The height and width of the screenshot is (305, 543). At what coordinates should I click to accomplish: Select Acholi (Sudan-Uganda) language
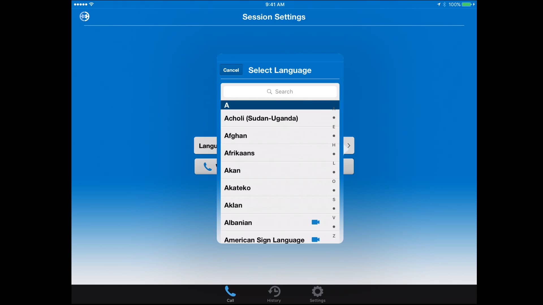click(x=280, y=118)
